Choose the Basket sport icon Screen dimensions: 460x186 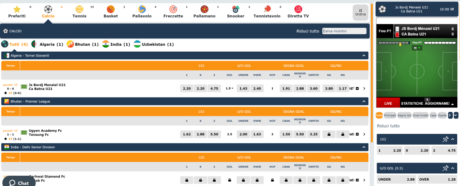coord(111,9)
